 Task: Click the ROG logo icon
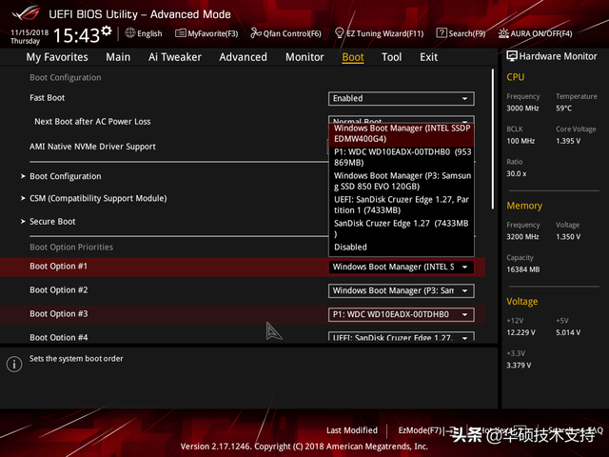26,14
